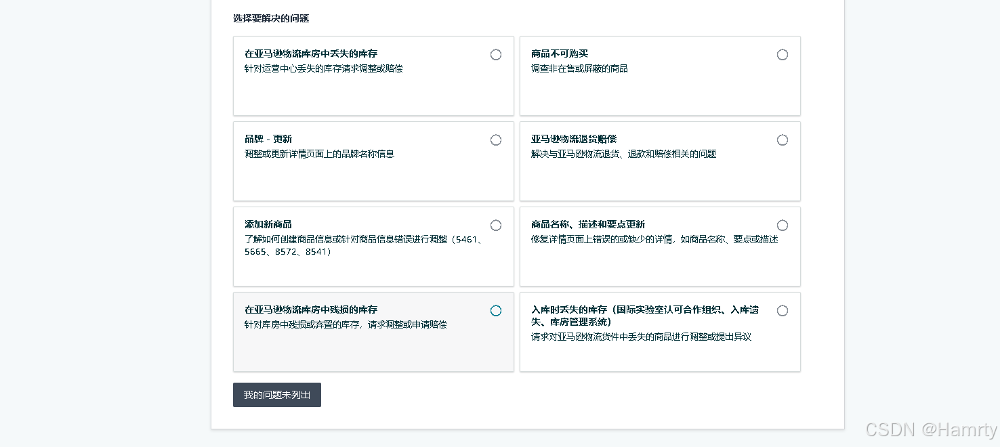Select radio for 在亚马逊物流库房中丢失的库存
The image size is (1000, 447).
(496, 55)
